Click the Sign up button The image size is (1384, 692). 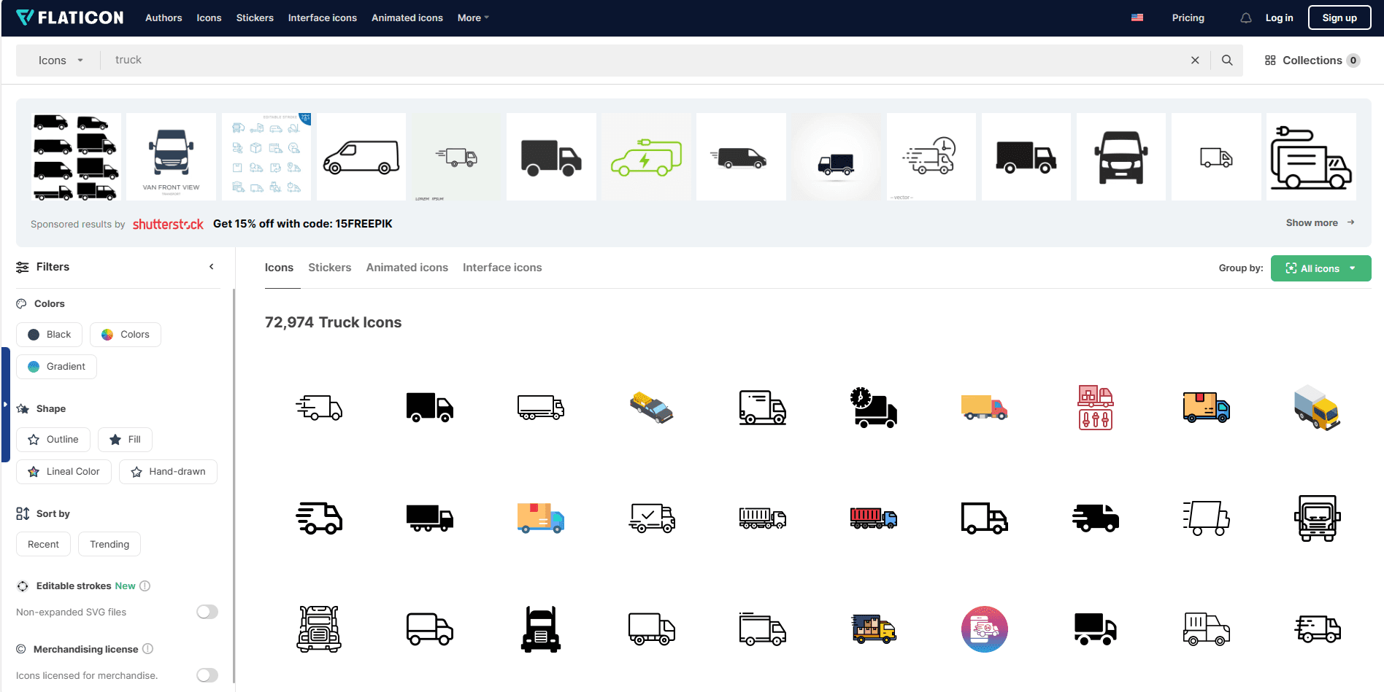click(x=1339, y=17)
